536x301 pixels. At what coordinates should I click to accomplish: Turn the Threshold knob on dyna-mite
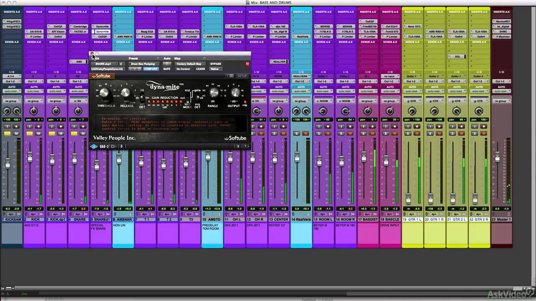click(x=103, y=92)
